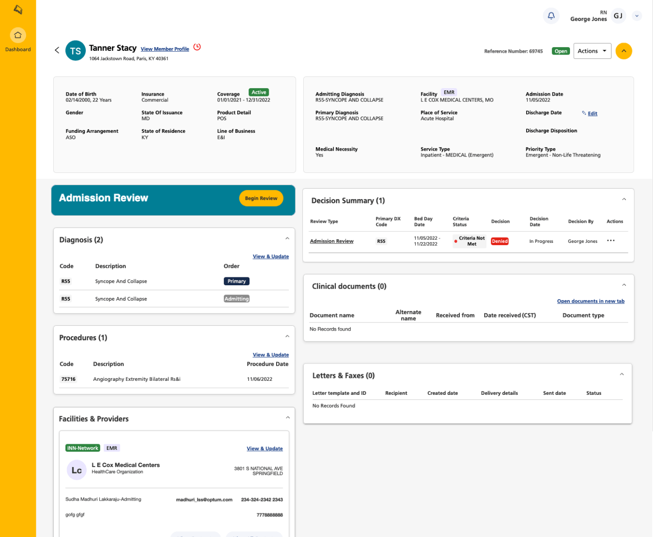Expand the user account menu chevron

637,16
